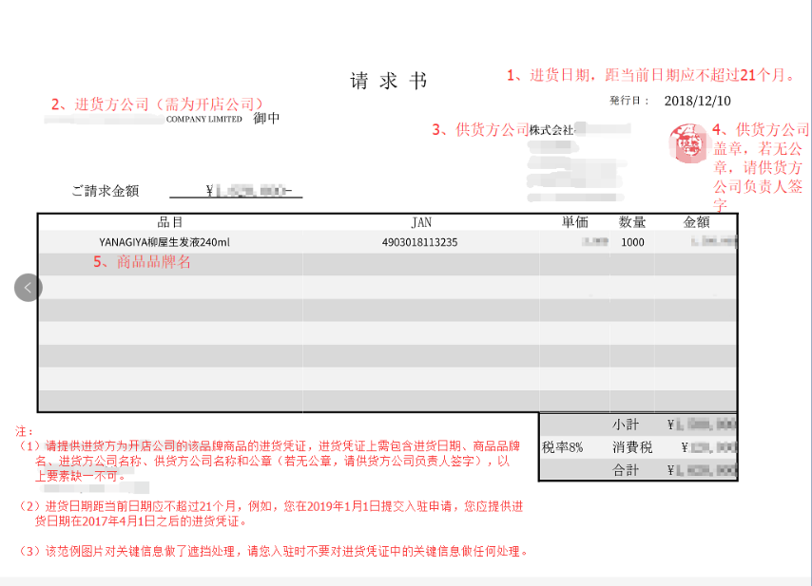Click the 品目 column header
812x586 pixels.
tap(170, 222)
